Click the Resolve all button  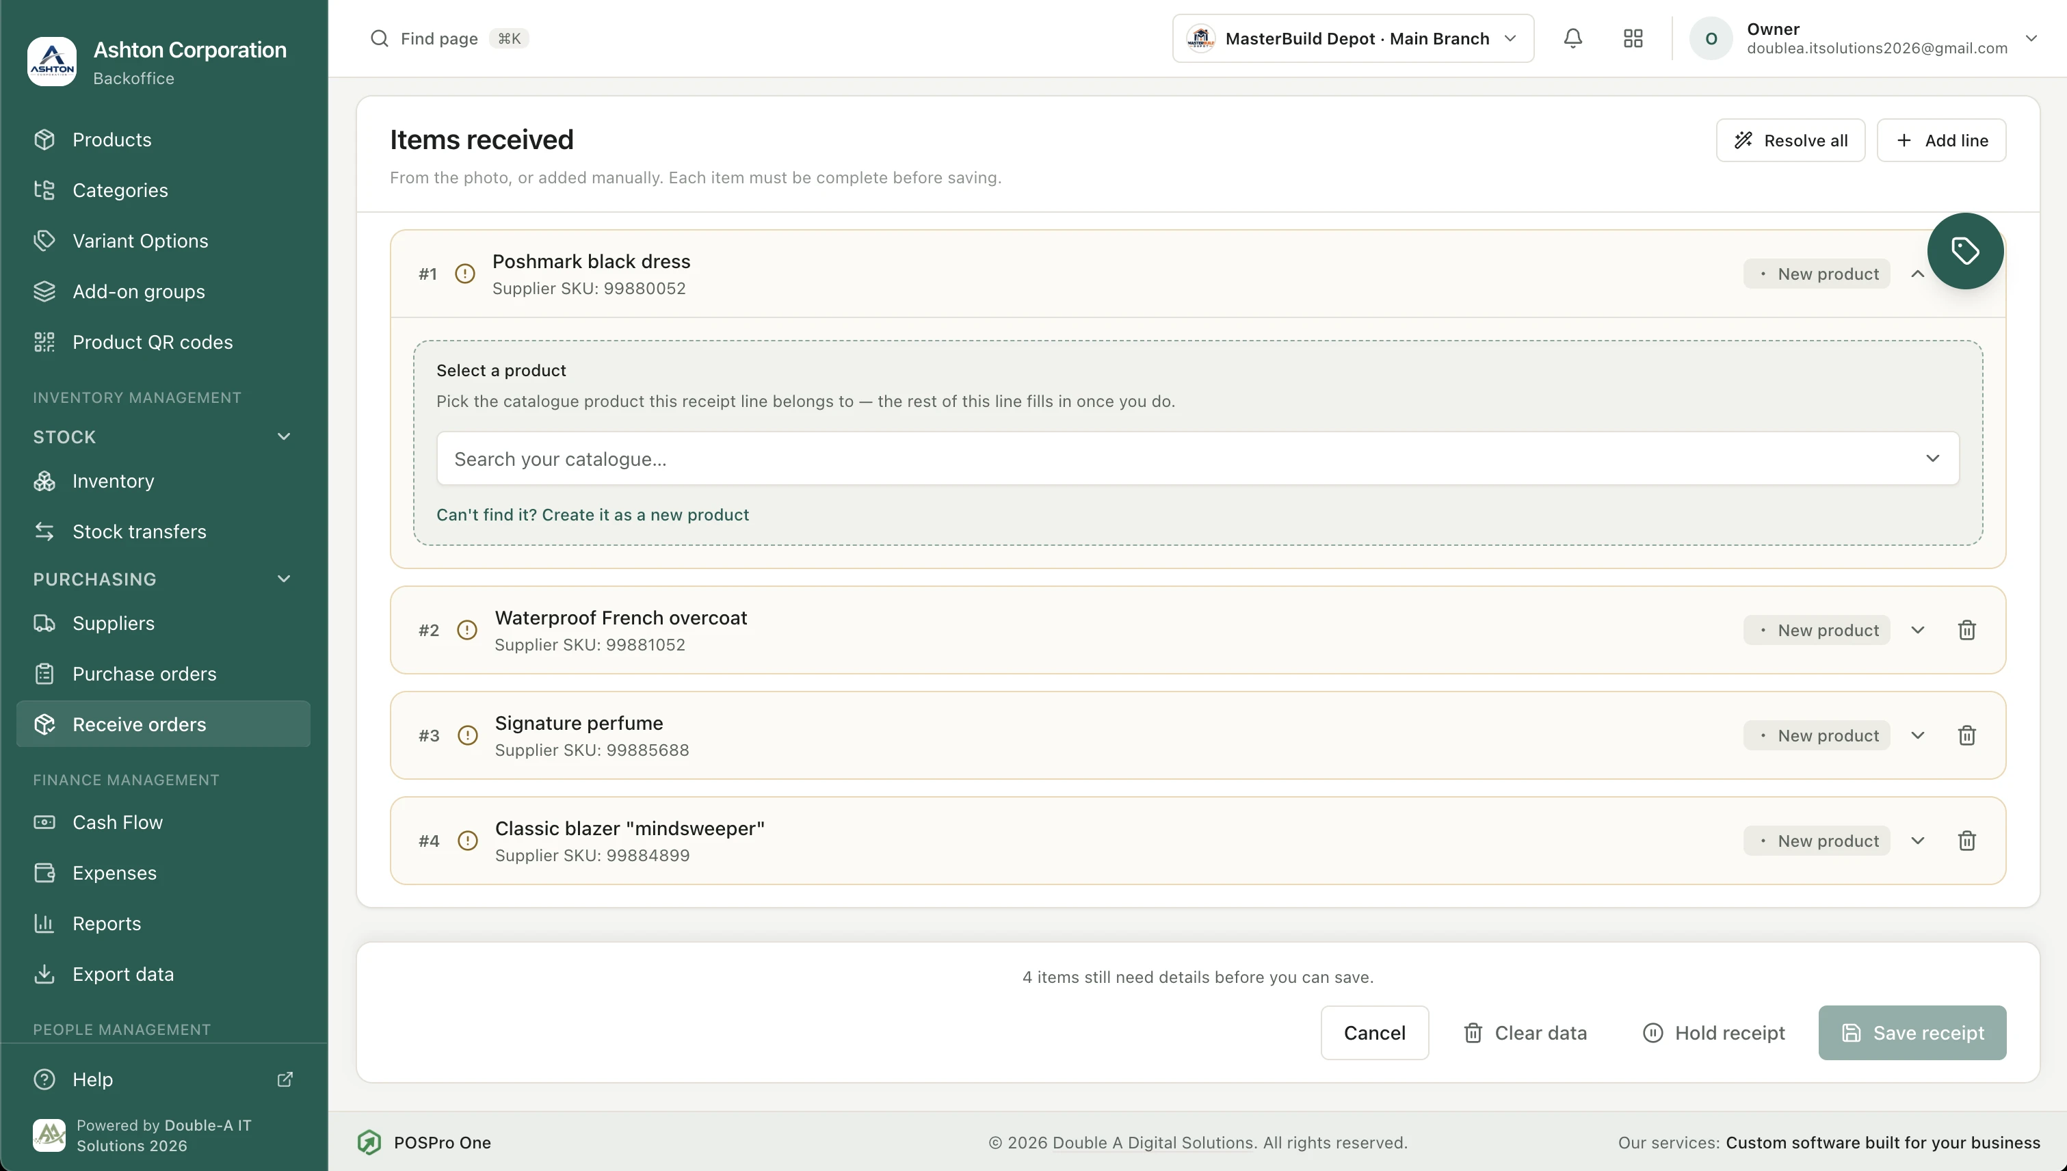[x=1790, y=140]
